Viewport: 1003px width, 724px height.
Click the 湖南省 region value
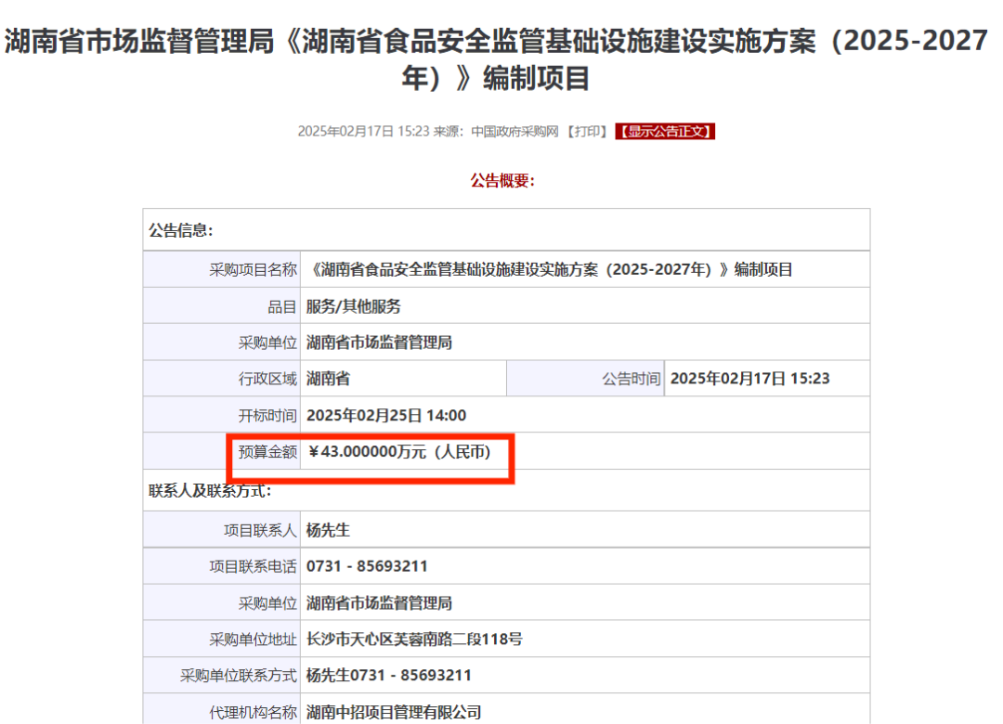[328, 379]
